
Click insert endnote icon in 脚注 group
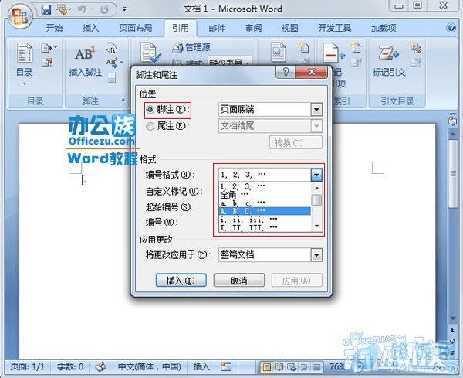(x=112, y=48)
